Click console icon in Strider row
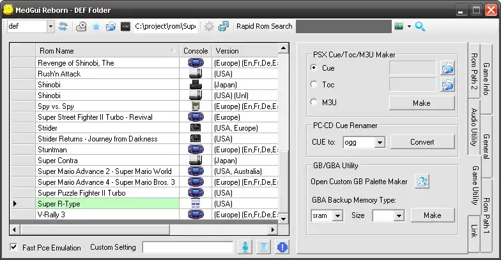The image size is (501, 260). click(x=196, y=127)
